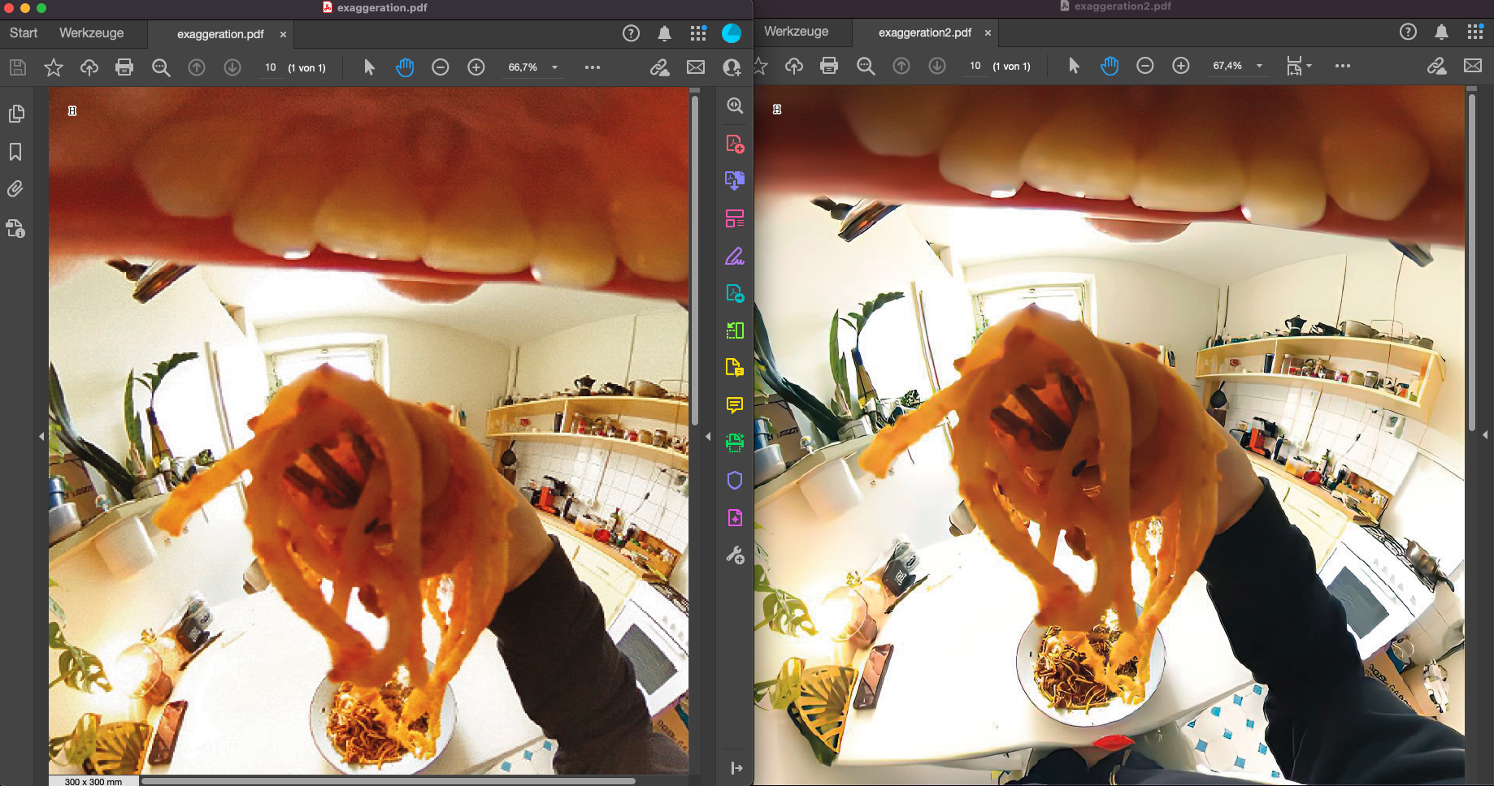Open the Werkzeuge tab in exaggeration2.pdf window
The width and height of the screenshot is (1494, 786).
point(797,32)
